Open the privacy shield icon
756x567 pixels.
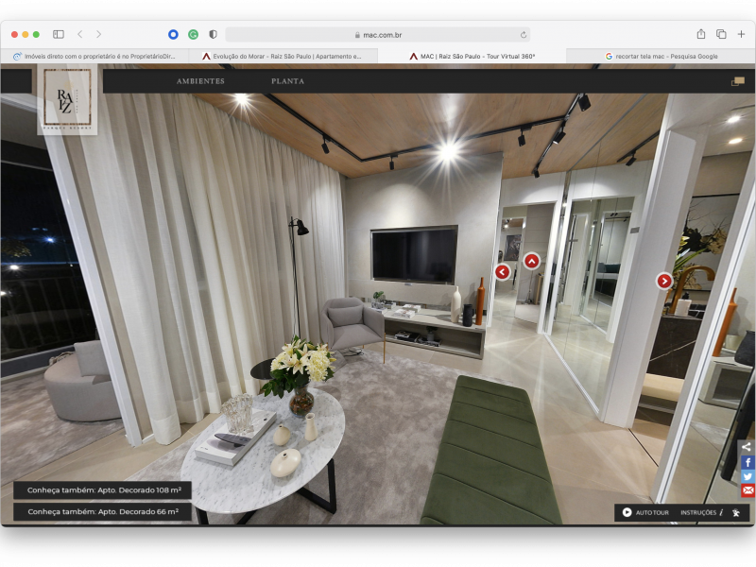[214, 34]
